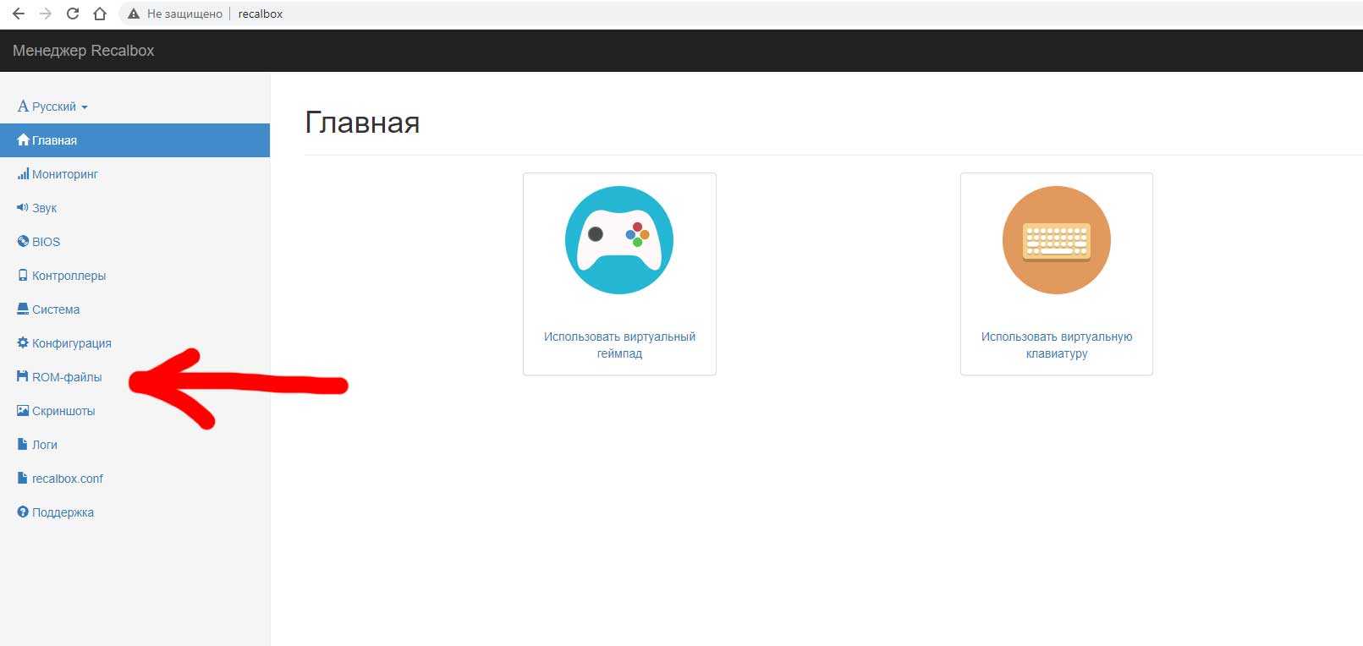Click the not-secure warning triangle icon
The width and height of the screenshot is (1363, 646).
click(x=133, y=14)
